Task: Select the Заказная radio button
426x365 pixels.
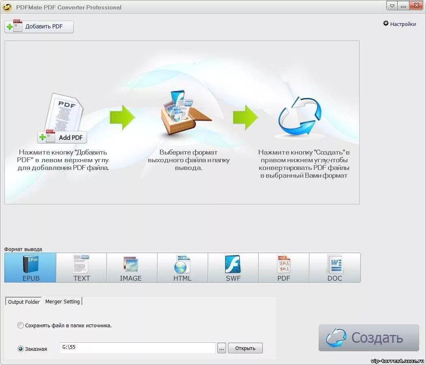Action: 20,349
